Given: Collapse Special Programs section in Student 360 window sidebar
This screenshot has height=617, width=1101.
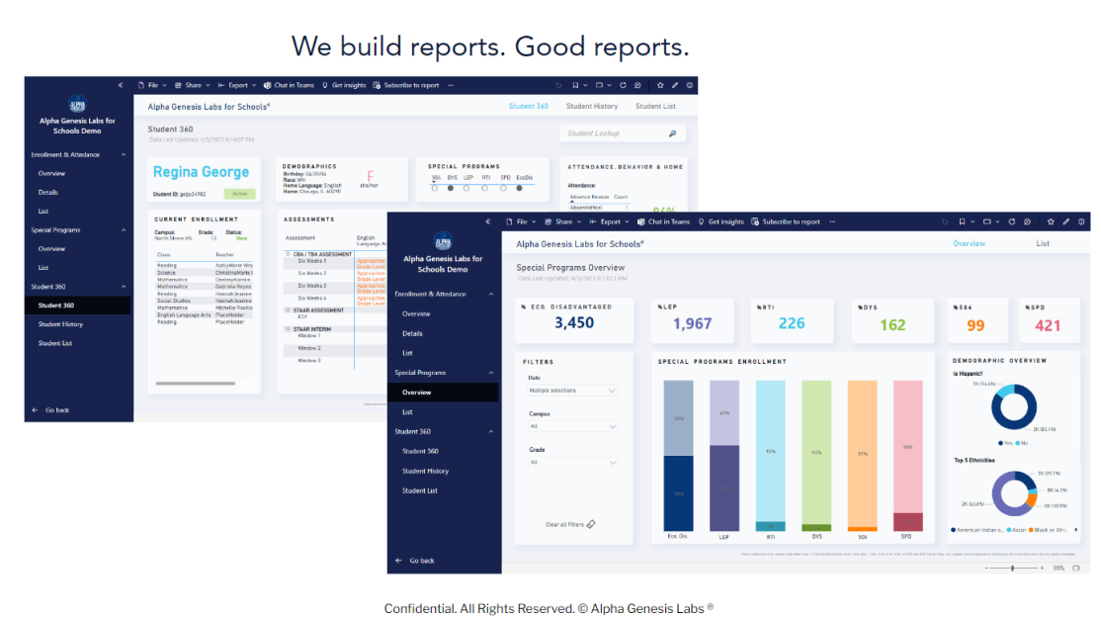Looking at the screenshot, I should 124,230.
